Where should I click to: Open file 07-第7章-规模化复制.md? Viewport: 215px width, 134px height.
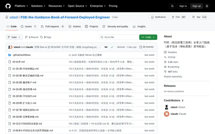pyautogui.click(x=26, y=110)
